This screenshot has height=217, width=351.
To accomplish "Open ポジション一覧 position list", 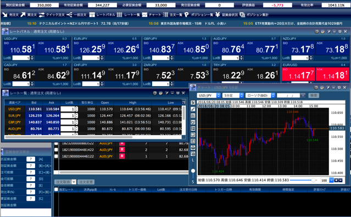I will point(199,15).
